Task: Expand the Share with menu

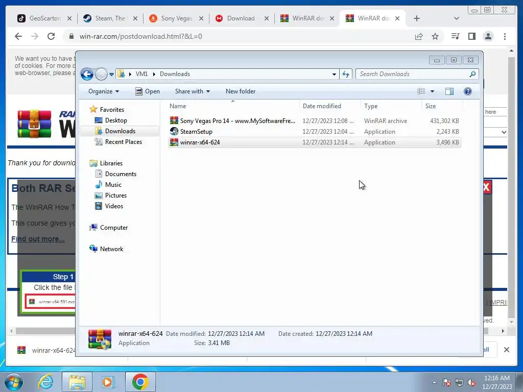Action: pos(193,91)
